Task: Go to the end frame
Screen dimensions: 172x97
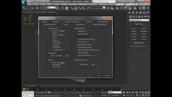Action: (136, 92)
